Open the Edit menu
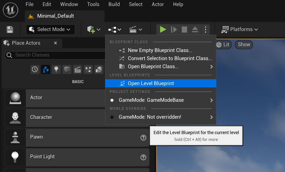This screenshot has height=172, width=285. [47, 4]
